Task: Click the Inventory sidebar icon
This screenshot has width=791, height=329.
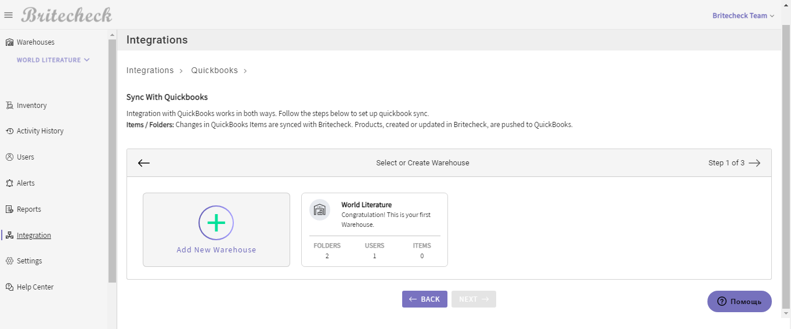Action: [x=9, y=106]
